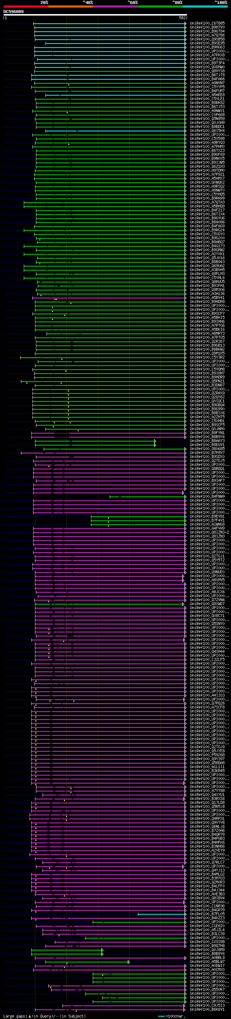The width and height of the screenshot is (231, 1019).
Task: Select the UniRef100_Q9NUE0 label
Action: pyautogui.click(x=207, y=572)
